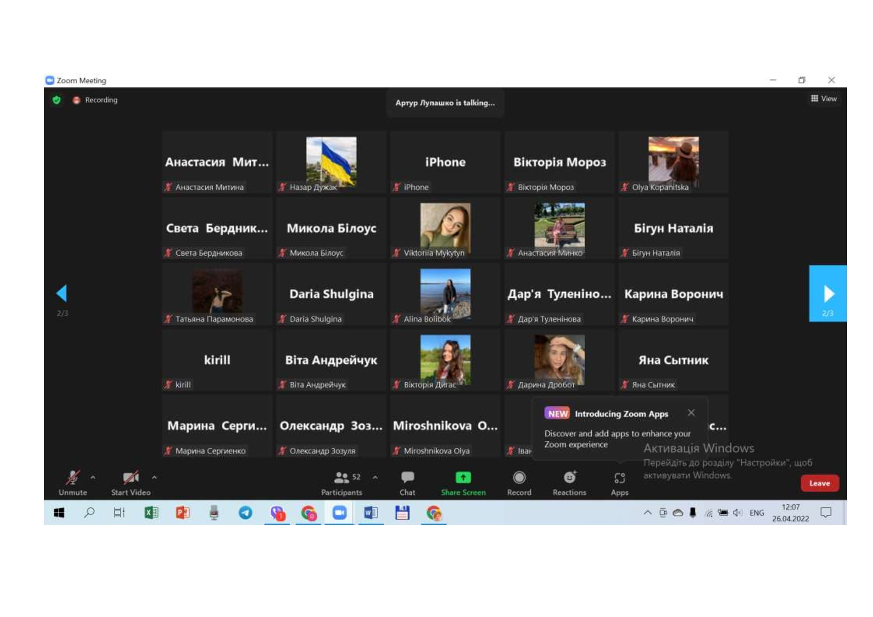
Task: Open the Participants list
Action: [342, 478]
